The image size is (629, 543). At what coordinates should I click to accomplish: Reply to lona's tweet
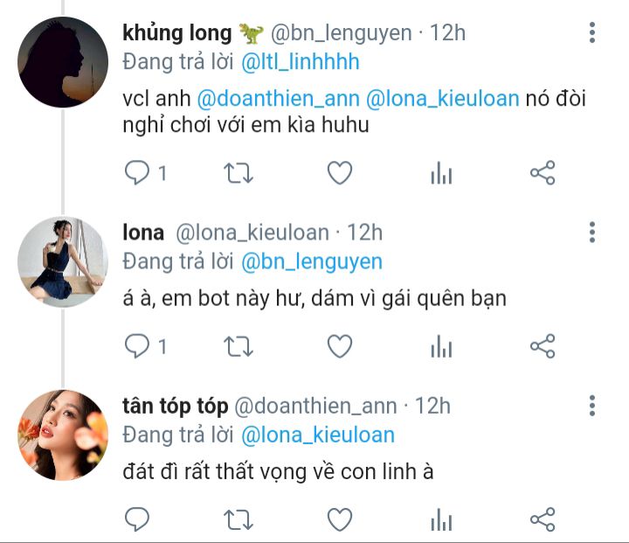click(x=137, y=346)
